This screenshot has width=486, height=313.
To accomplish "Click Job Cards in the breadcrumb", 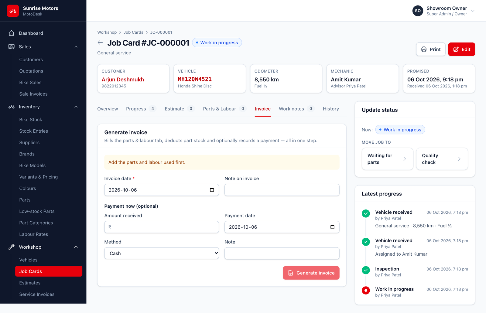I will 133,32.
